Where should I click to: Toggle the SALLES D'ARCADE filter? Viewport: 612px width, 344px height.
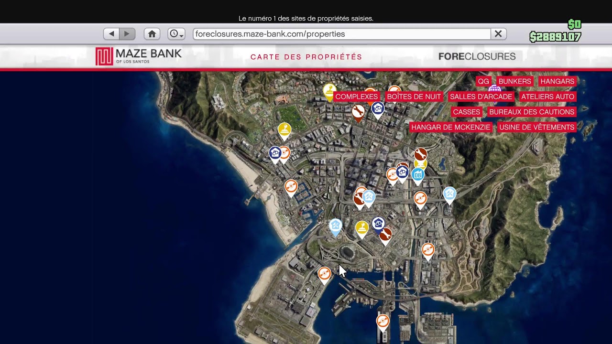(x=481, y=97)
